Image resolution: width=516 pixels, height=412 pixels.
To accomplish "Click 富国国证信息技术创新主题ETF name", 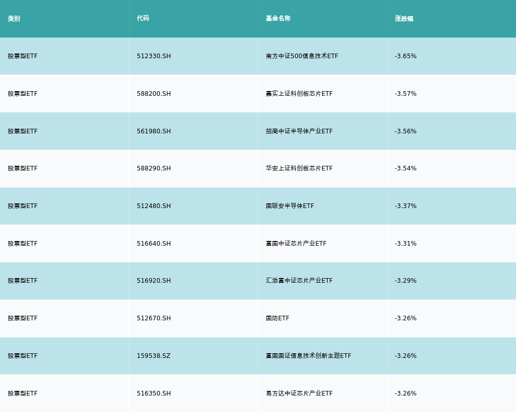I will click(309, 356).
